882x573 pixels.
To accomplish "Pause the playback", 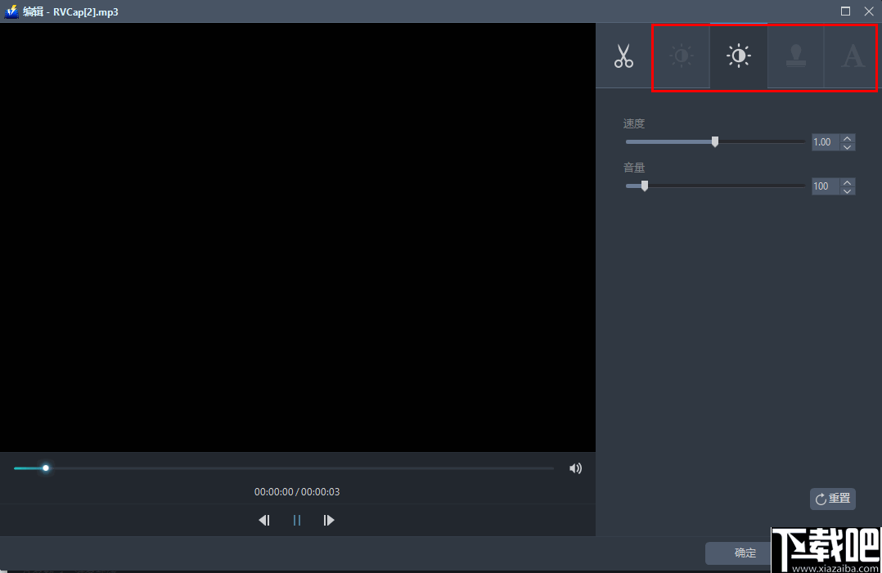I will [296, 520].
